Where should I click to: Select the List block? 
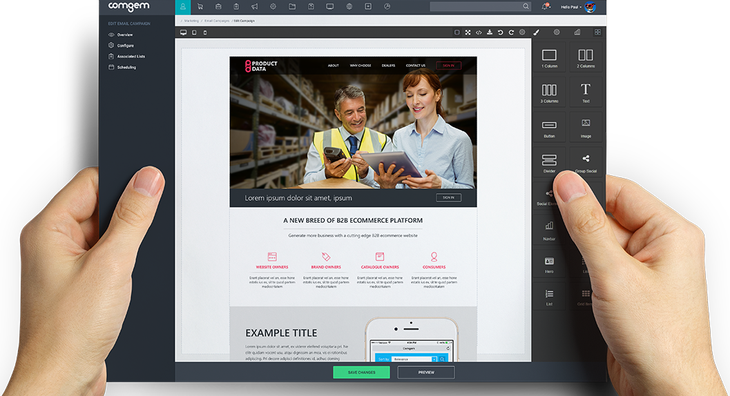(549, 297)
